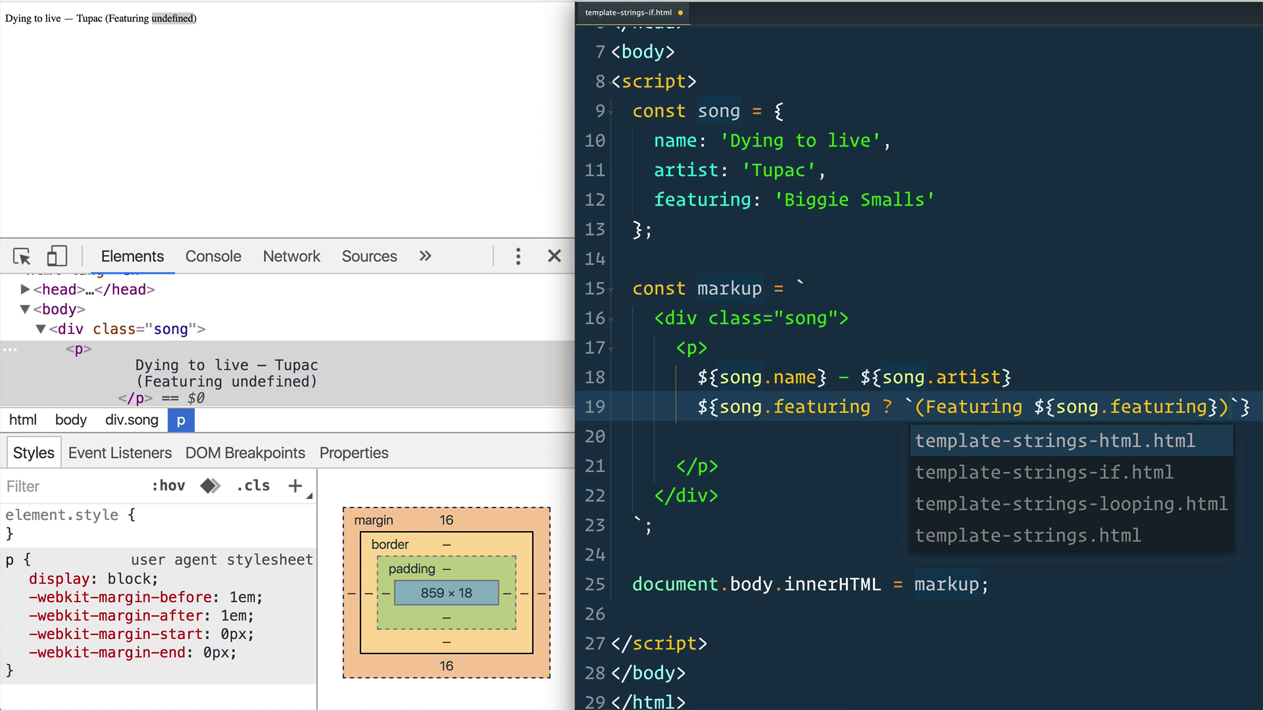Image resolution: width=1263 pixels, height=710 pixels.
Task: Choose template-strings.html from autocomplete
Action: click(x=1072, y=535)
